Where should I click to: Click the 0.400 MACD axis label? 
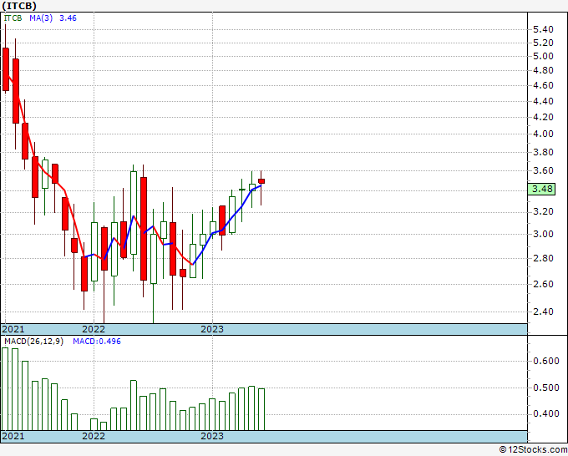tap(546, 414)
